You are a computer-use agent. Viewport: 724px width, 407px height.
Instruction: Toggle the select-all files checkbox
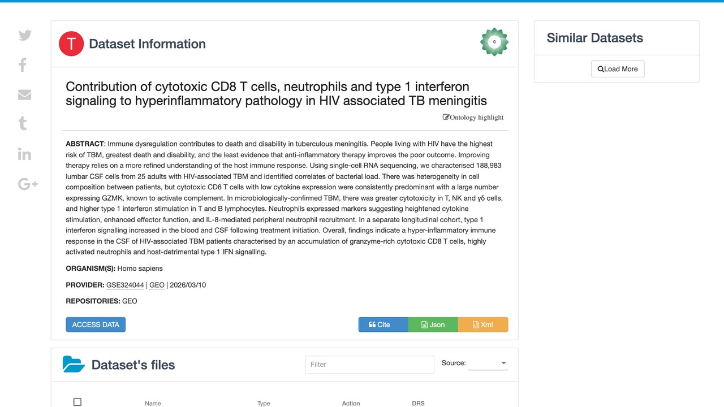pos(77,402)
